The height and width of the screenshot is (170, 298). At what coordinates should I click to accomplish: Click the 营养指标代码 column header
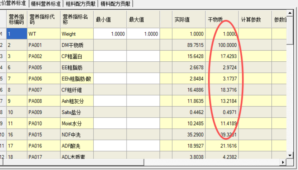tap(44, 19)
